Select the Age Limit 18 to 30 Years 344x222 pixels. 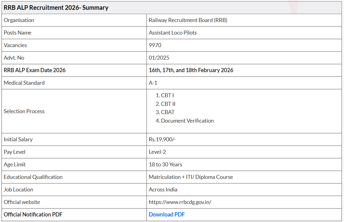point(165,165)
